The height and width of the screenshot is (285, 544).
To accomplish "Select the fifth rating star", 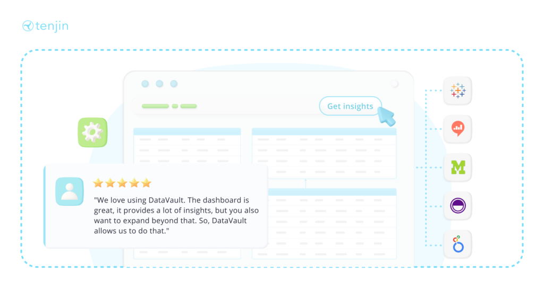I will tap(146, 183).
